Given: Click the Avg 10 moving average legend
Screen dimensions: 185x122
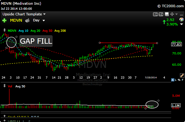Looking at the screenshot, I should [23, 31].
